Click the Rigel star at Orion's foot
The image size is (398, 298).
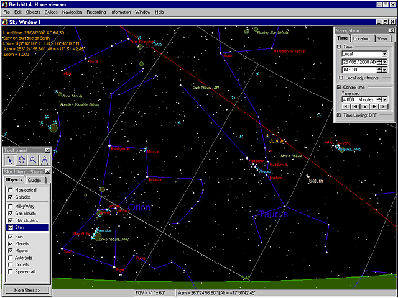[114, 267]
